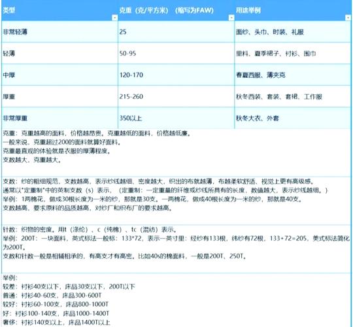
Task: Open the 克重 column filter dropdown
Action: [x=231, y=18]
